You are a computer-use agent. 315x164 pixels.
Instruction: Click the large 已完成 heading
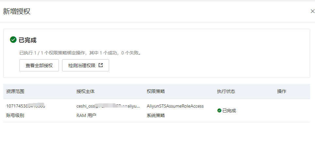click(27, 40)
